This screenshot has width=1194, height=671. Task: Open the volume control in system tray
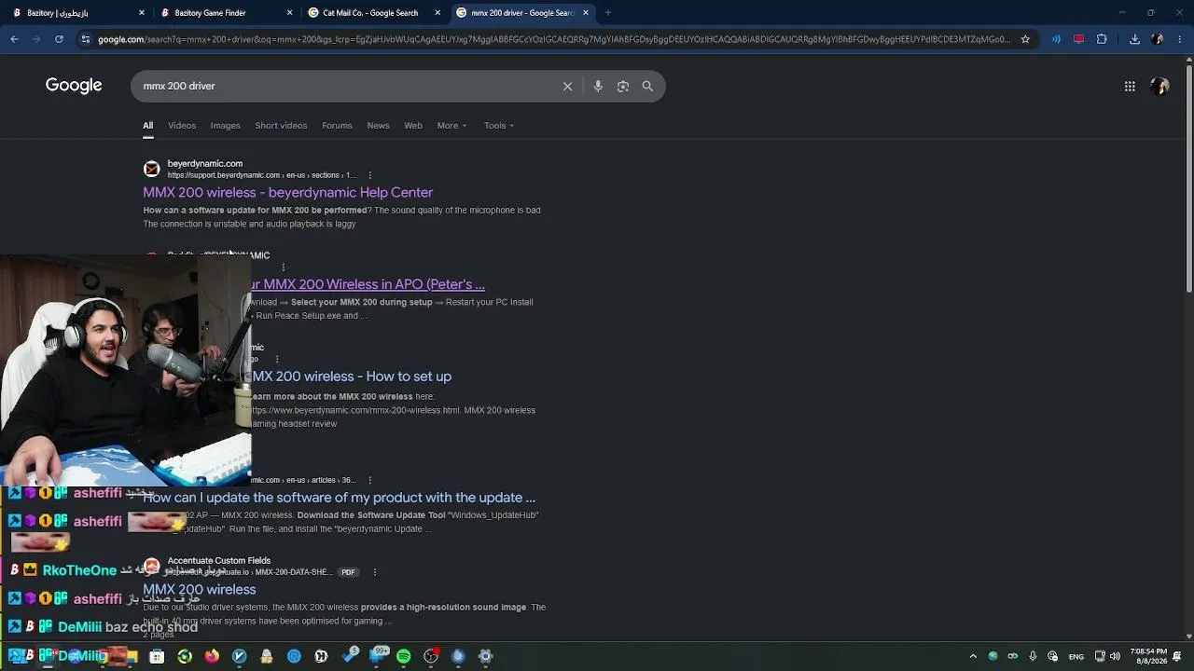[1115, 656]
